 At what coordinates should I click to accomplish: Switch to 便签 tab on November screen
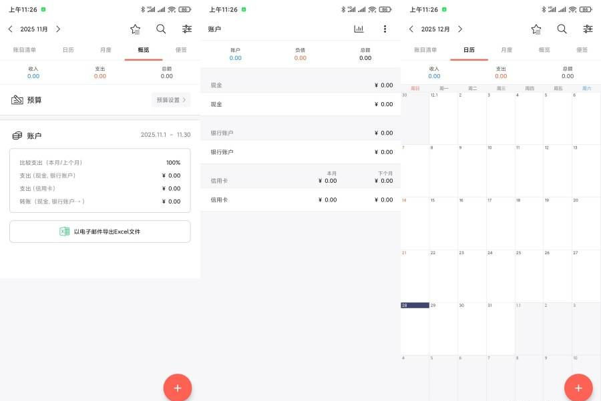[x=181, y=50]
